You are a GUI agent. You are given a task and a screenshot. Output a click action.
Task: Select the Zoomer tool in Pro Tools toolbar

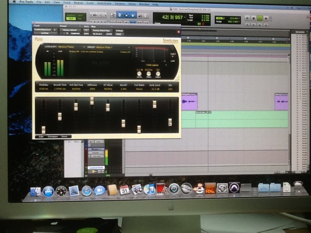pyautogui.click(x=113, y=15)
